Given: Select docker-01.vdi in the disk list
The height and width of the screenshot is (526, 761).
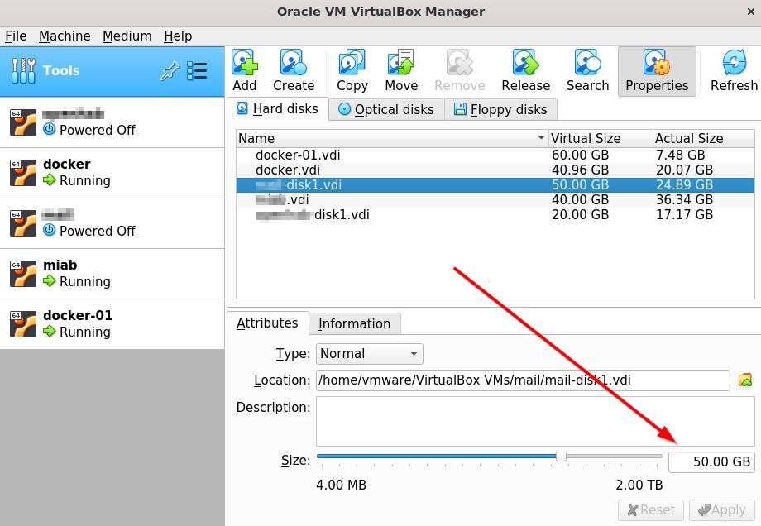Looking at the screenshot, I should point(495,155).
